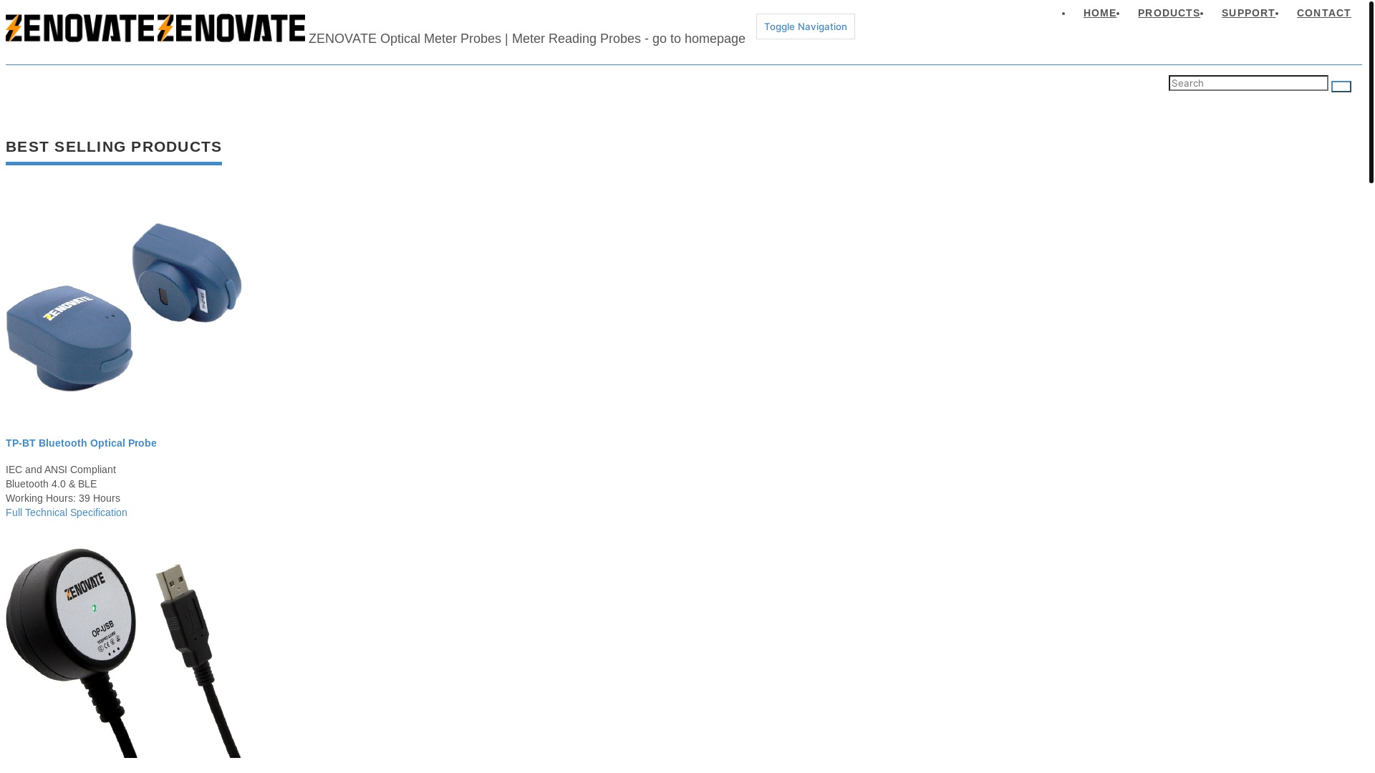The height and width of the screenshot is (773, 1375).
Task: Click the second ZENOVATE logo image
Action: pos(231,29)
